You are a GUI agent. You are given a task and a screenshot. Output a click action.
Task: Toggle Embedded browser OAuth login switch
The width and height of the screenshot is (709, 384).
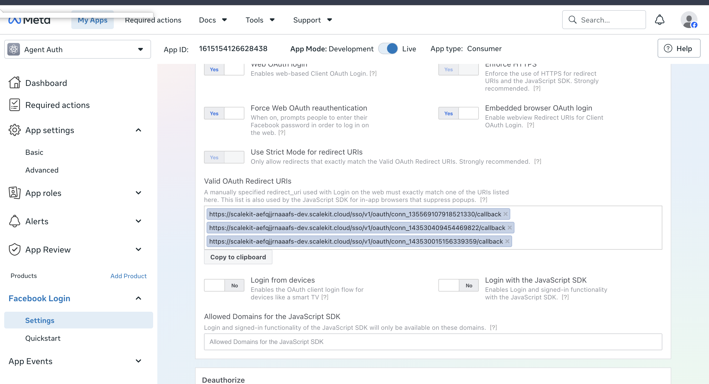click(x=458, y=113)
